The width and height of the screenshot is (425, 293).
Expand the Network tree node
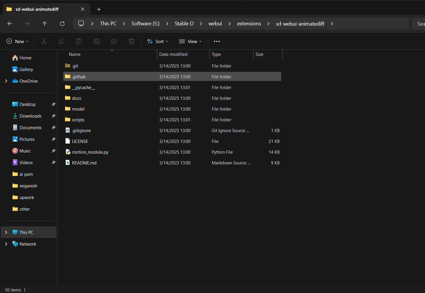6,244
